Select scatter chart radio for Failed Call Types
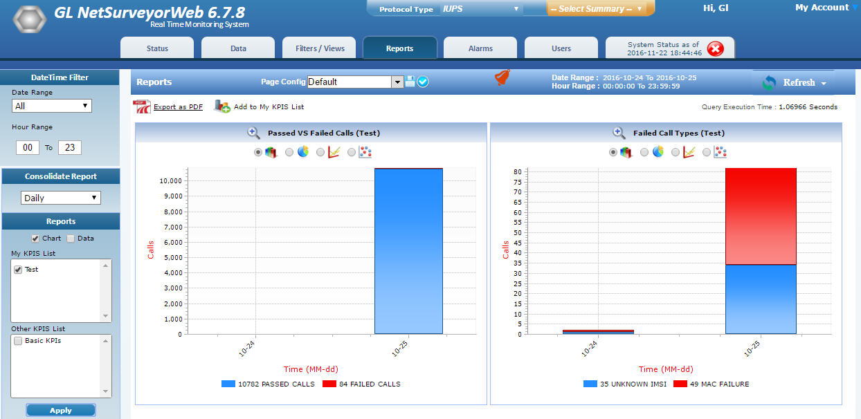 [707, 152]
